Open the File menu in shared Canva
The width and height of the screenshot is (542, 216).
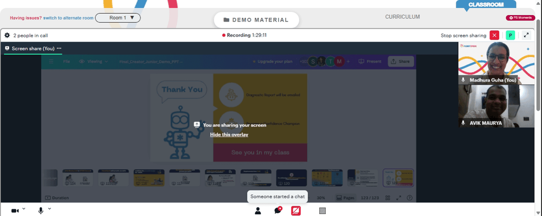[x=66, y=62]
